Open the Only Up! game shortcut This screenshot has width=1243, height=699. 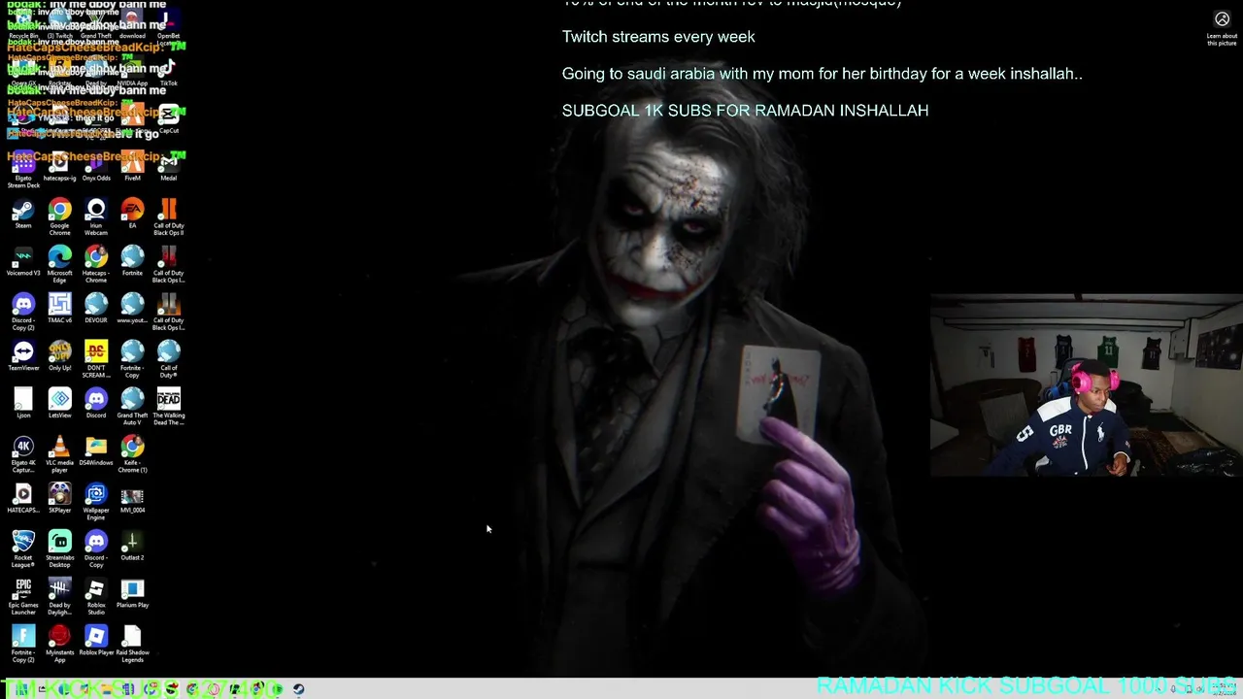coord(60,356)
